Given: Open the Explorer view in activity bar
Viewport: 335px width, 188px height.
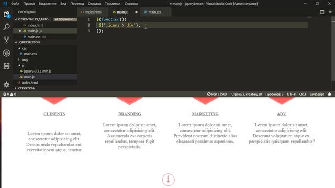Looking at the screenshot, I should [x=6, y=14].
